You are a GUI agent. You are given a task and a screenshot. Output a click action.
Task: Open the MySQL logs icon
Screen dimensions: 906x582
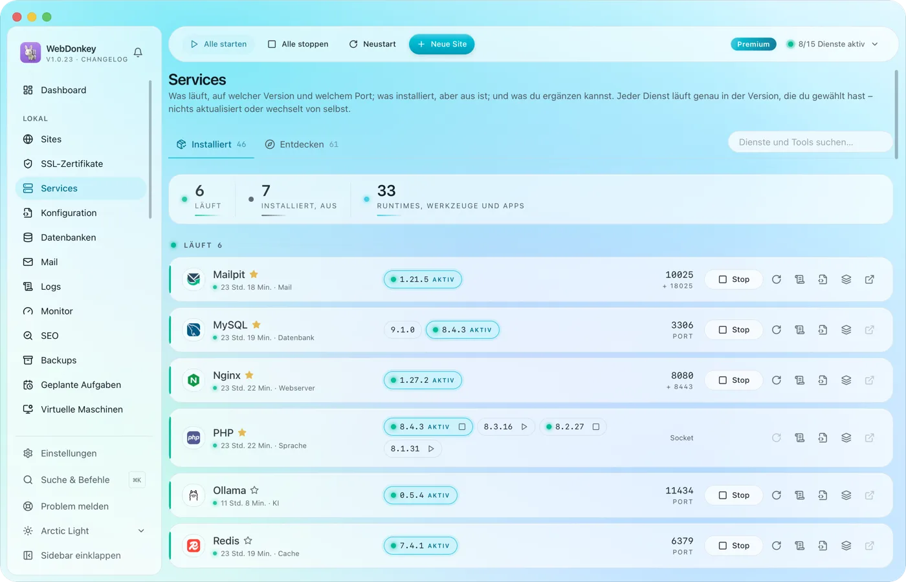click(x=800, y=330)
